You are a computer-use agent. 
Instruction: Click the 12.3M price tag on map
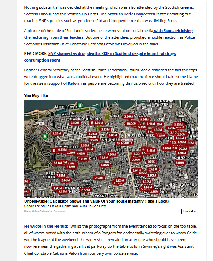(x=83, y=159)
